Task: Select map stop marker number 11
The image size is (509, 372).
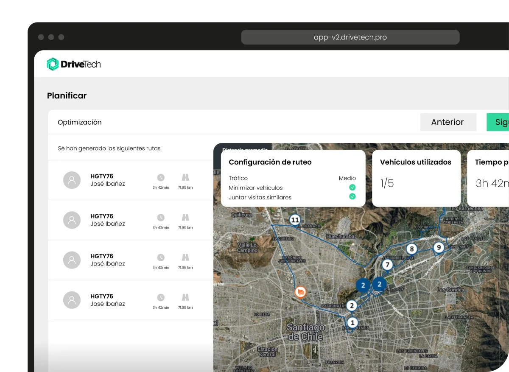Action: pos(295,220)
